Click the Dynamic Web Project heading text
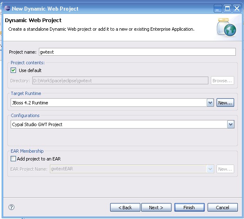The width and height of the screenshot is (244, 219). click(x=33, y=20)
